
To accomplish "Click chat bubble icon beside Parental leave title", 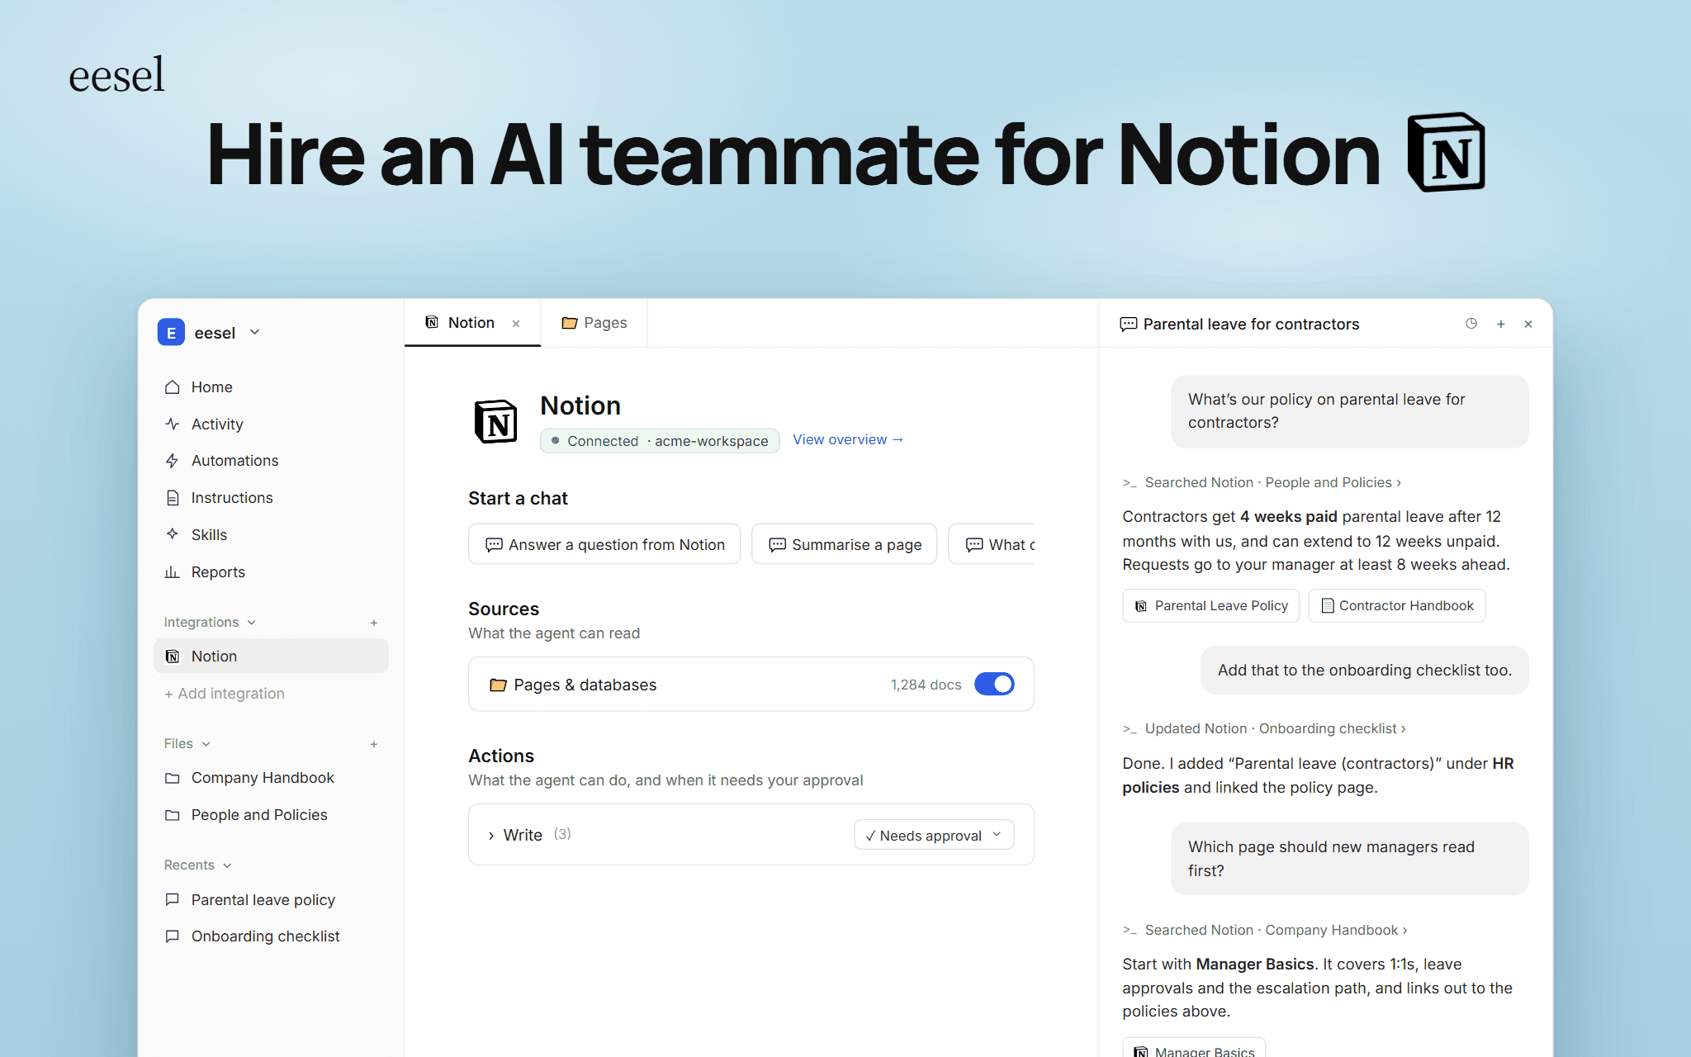I will click(x=1128, y=324).
